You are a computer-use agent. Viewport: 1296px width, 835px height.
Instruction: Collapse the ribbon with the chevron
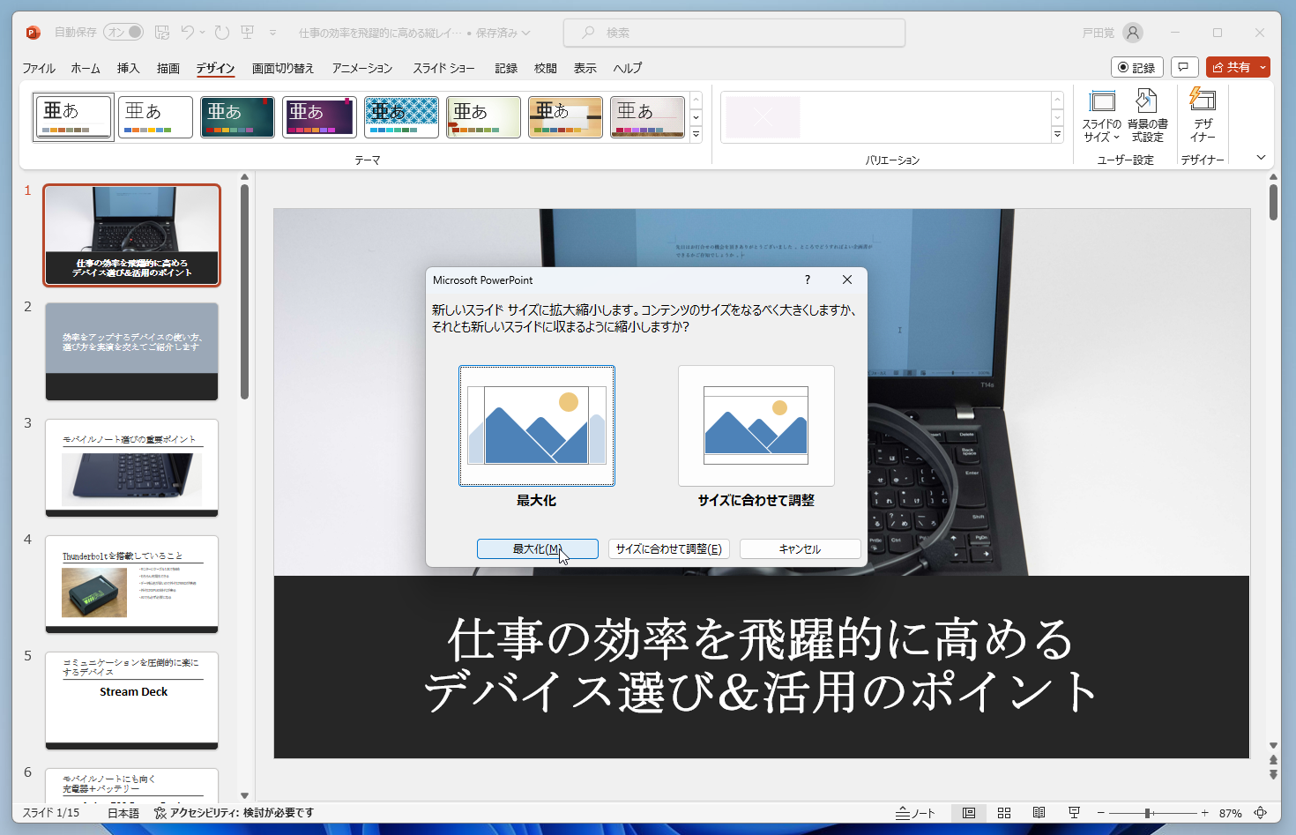click(1261, 158)
